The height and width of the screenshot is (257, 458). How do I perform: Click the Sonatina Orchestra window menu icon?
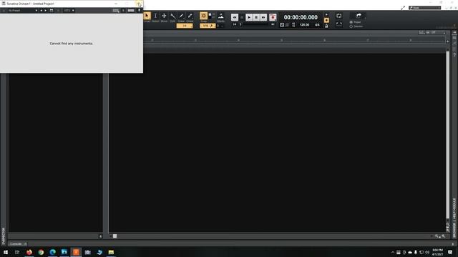click(4, 4)
